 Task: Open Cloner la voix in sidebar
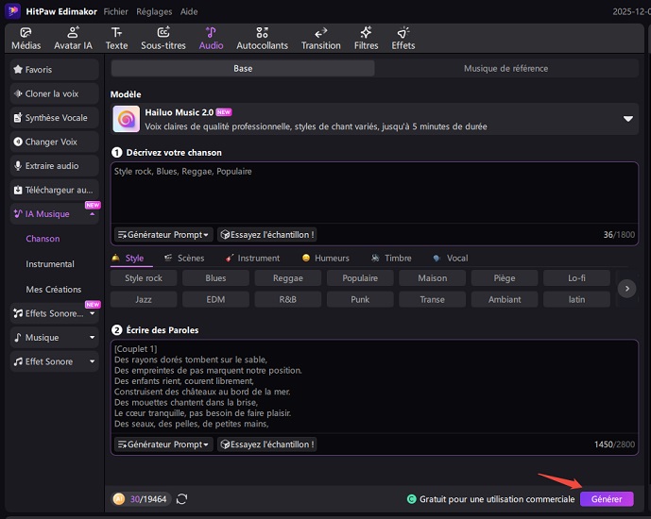click(54, 94)
